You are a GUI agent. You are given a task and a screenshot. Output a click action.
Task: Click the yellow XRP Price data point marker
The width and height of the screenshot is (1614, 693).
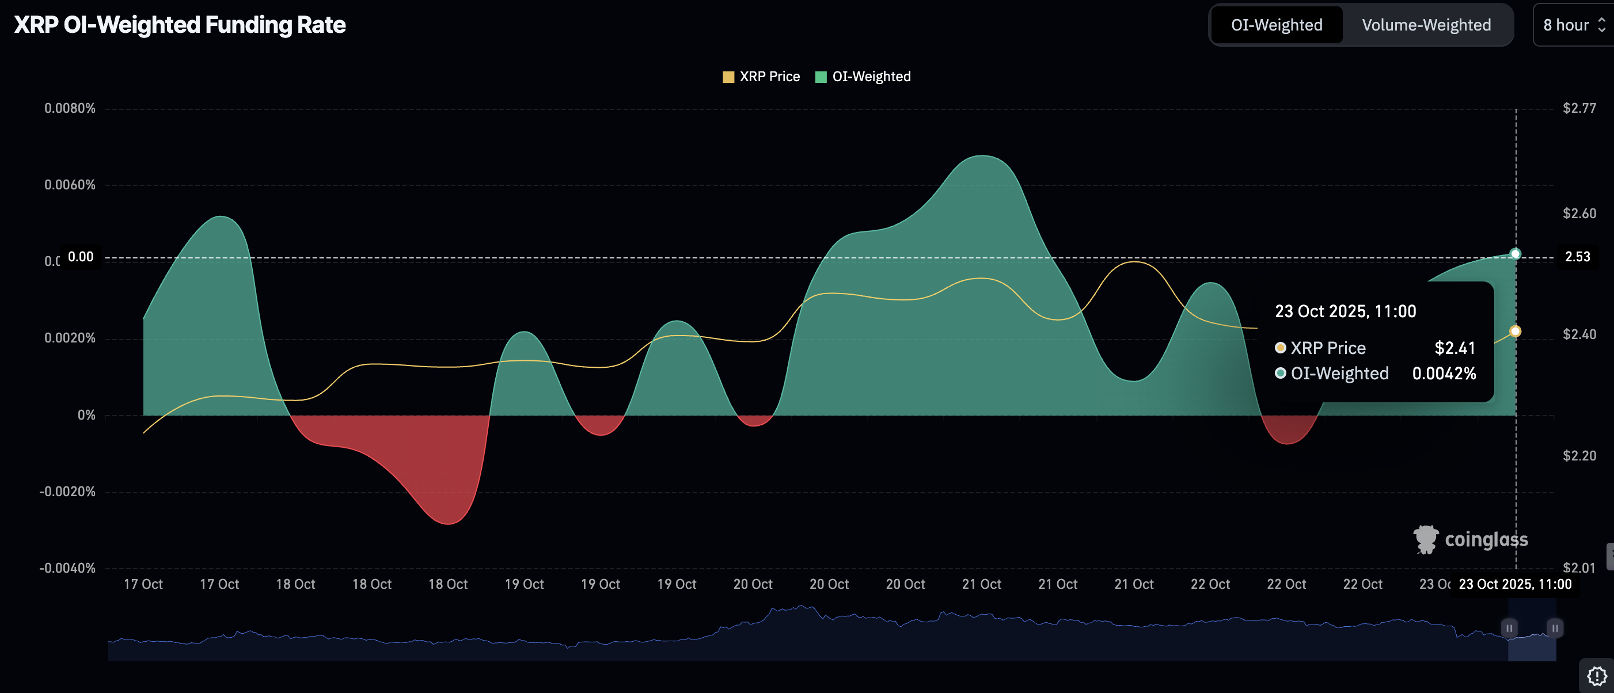pos(1515,332)
